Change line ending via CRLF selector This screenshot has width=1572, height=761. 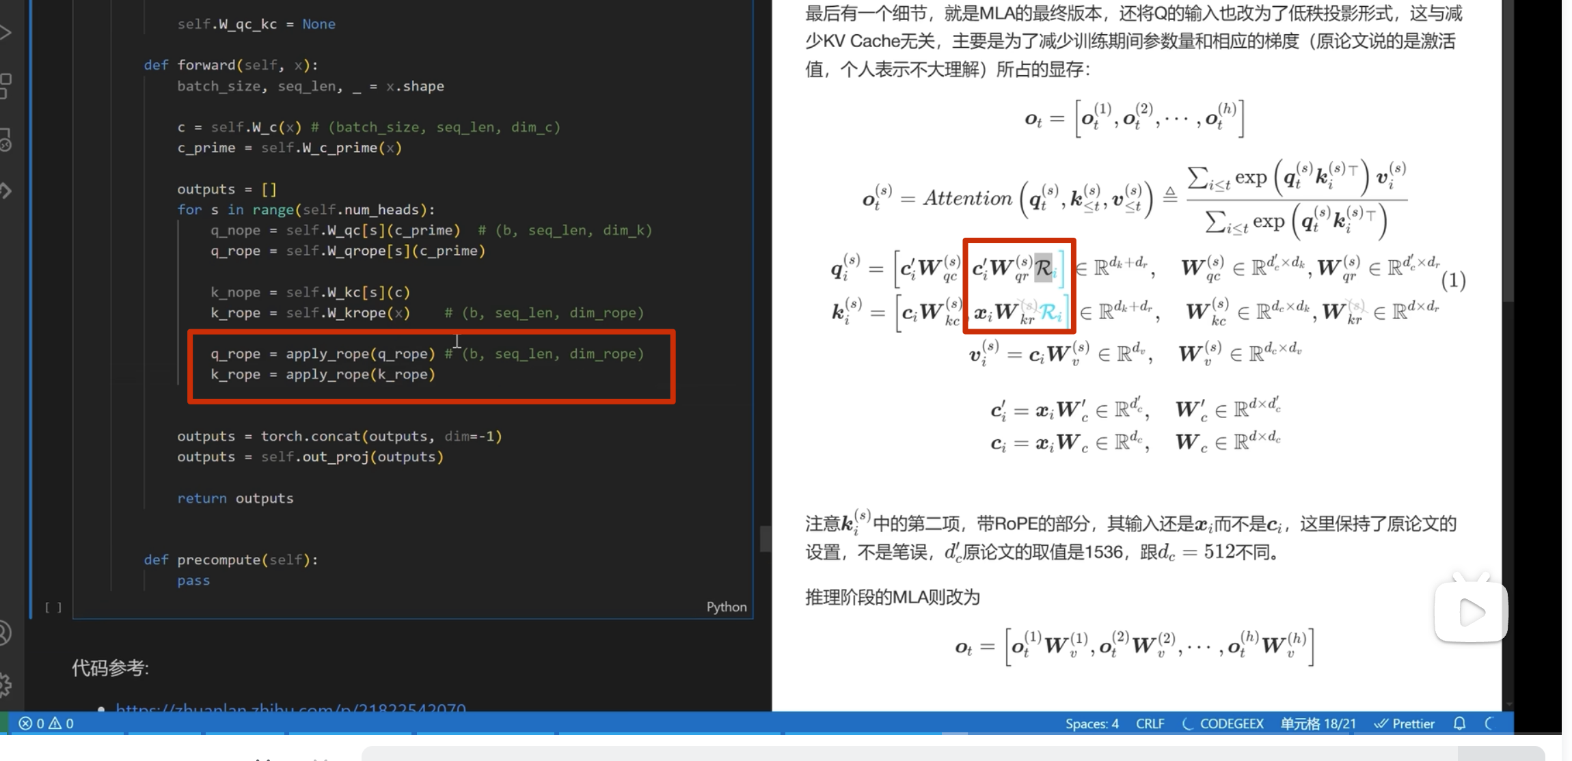[1150, 723]
